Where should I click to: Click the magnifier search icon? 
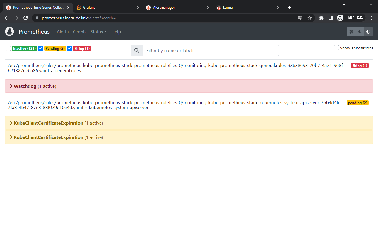tap(137, 50)
